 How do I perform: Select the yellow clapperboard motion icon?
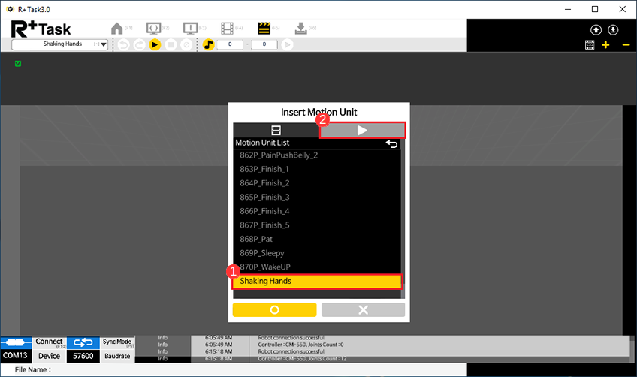click(x=264, y=29)
